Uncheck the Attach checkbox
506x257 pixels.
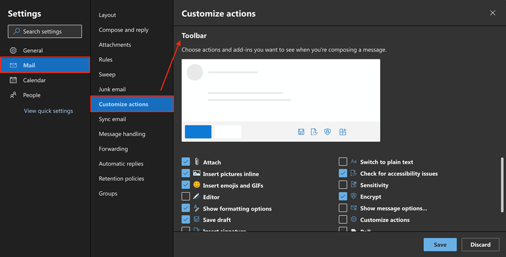coord(186,162)
